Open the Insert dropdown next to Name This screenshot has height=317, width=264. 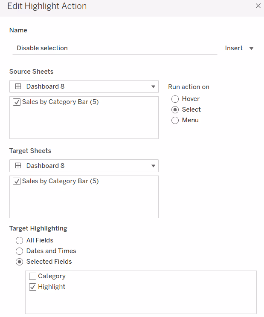click(239, 48)
